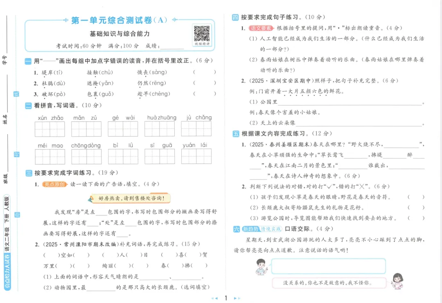This screenshot has width=442, height=303.
Task: Click the writing grid under mǎn zú
Action: pyautogui.click(x=86, y=129)
